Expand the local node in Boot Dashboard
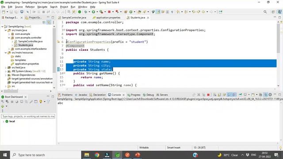This screenshot has width=283, height=159. (3, 121)
